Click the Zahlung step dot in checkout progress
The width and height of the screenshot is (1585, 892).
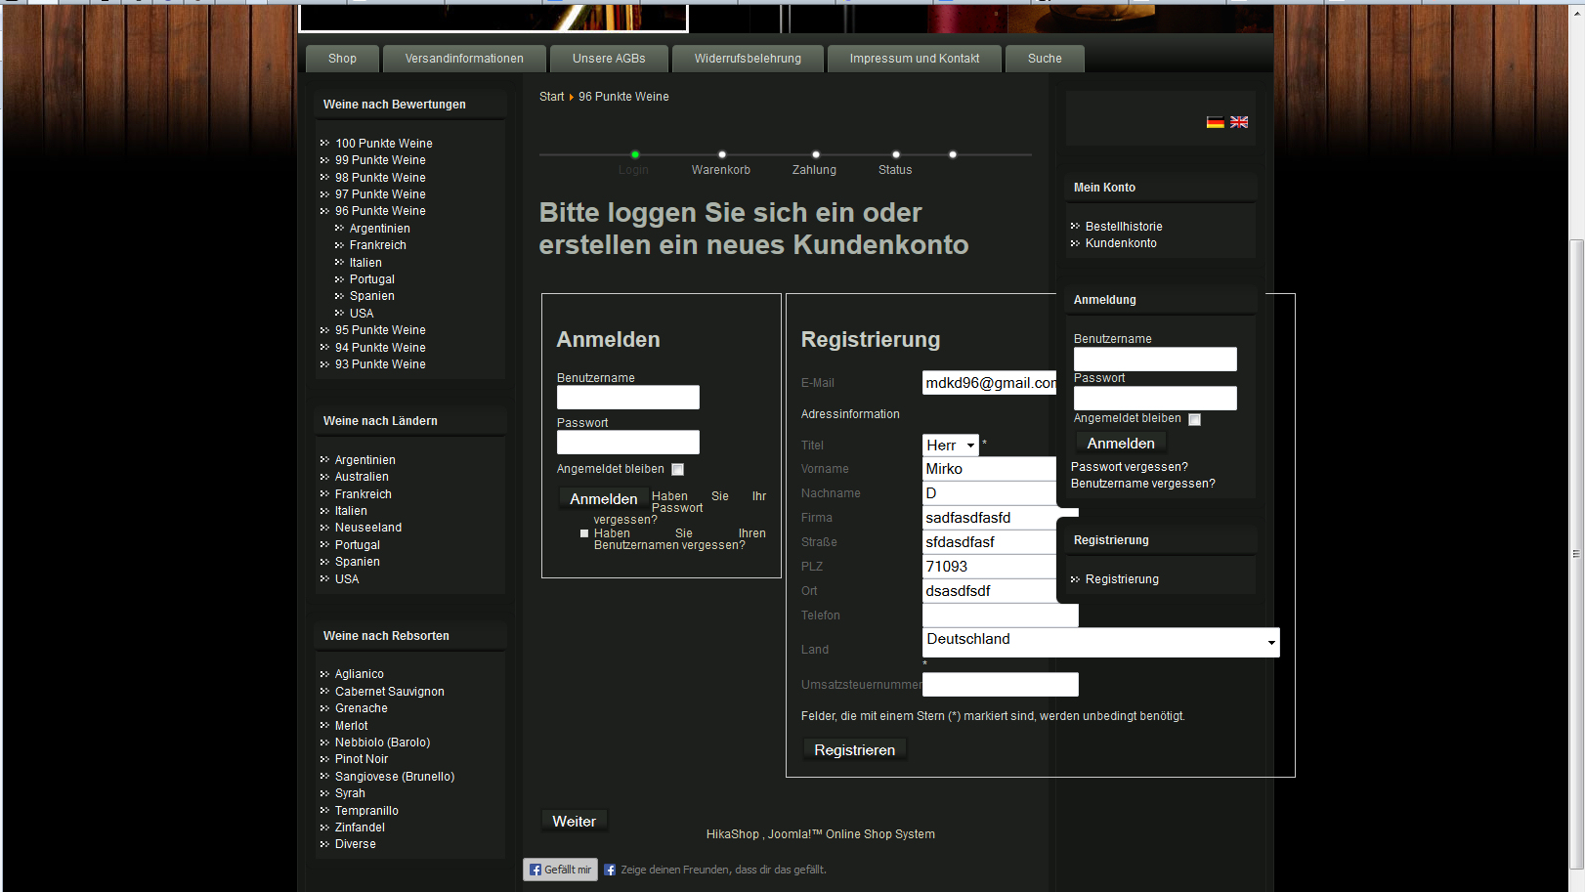[x=816, y=154]
